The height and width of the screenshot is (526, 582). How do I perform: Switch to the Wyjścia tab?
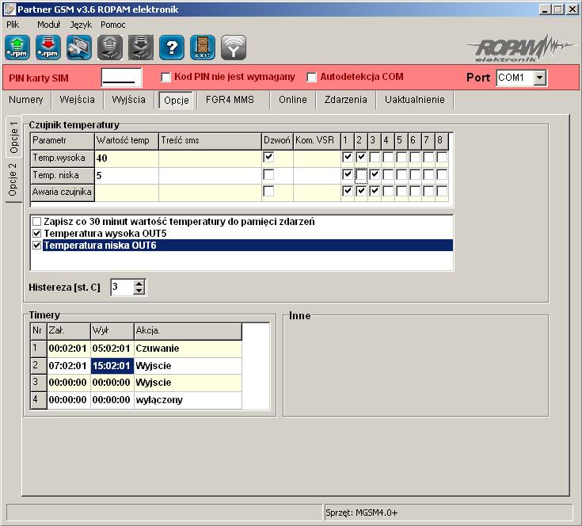coord(128,100)
